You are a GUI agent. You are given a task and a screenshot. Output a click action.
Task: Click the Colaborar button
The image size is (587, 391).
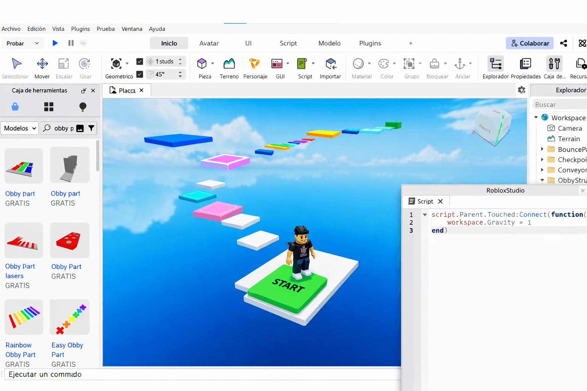(530, 43)
